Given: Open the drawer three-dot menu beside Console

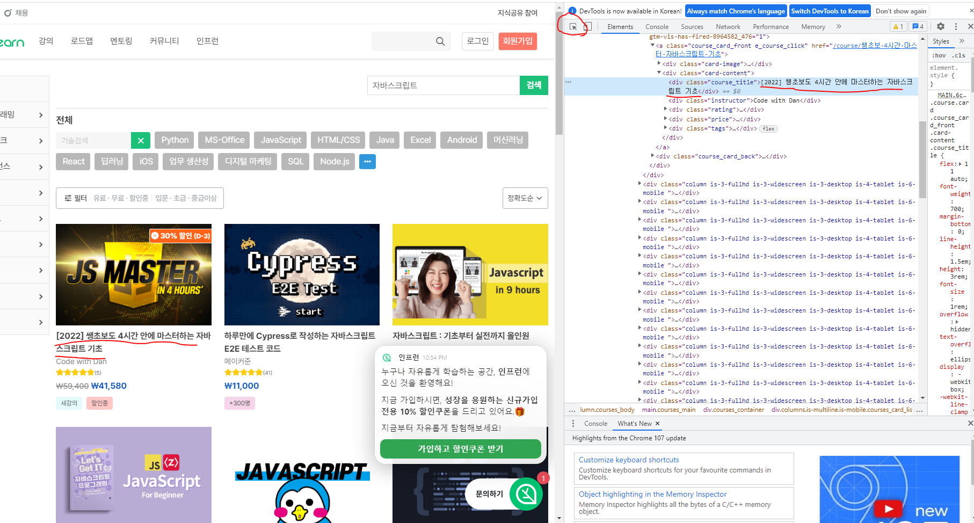Looking at the screenshot, I should click(573, 424).
